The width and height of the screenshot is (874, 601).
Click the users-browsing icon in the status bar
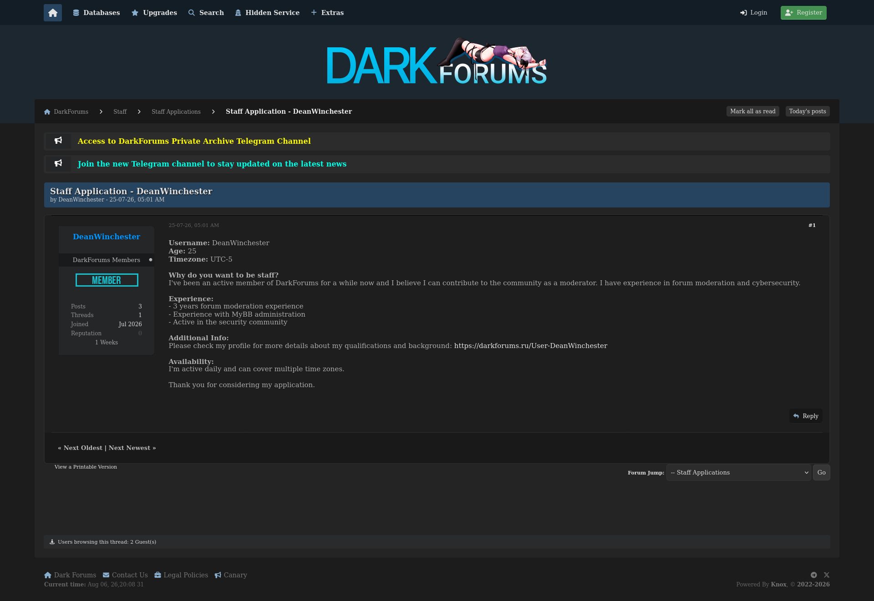point(52,542)
